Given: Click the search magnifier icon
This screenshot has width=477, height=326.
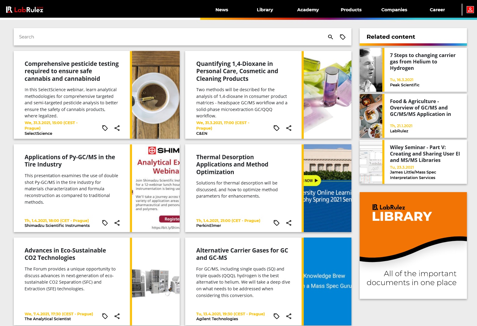Looking at the screenshot, I should click(x=330, y=37).
